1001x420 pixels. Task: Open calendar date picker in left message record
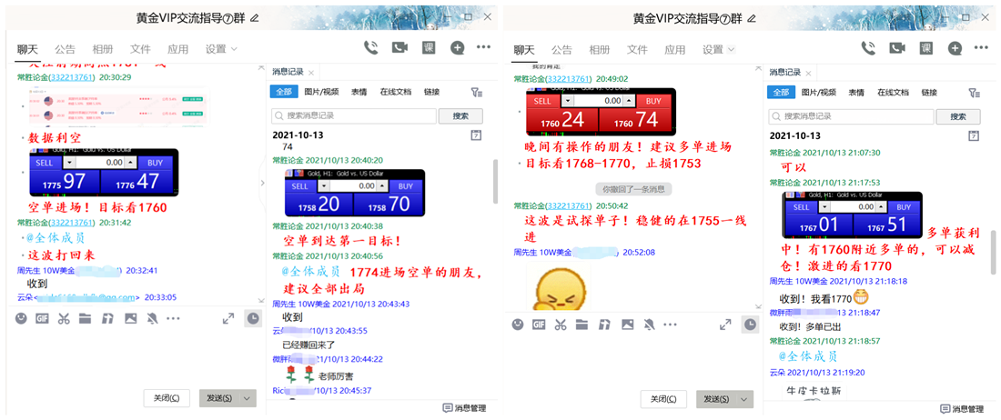[x=476, y=135]
